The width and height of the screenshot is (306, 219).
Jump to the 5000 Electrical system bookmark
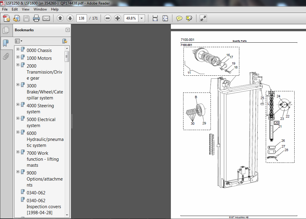coord(41,122)
